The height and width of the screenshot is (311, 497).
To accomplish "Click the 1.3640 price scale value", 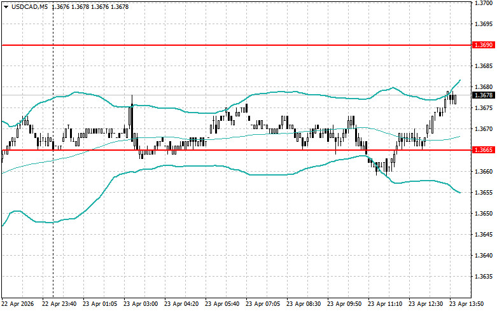I will coord(484,256).
